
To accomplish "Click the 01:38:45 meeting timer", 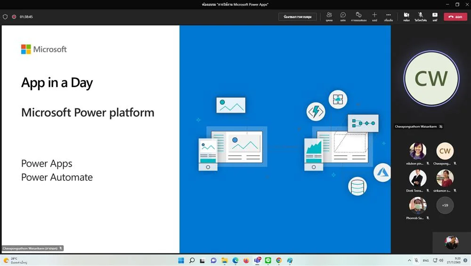I will tap(26, 17).
